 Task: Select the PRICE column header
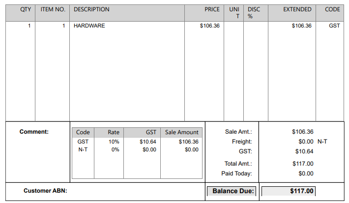212,9
